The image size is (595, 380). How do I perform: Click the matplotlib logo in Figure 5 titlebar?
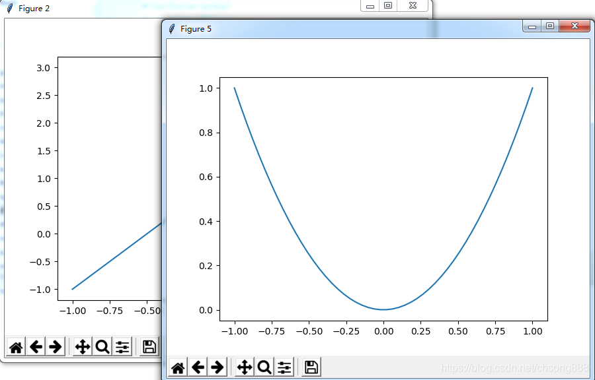coord(172,28)
